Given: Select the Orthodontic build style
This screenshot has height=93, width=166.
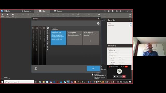Looking at the screenshot, I should [x=75, y=38].
